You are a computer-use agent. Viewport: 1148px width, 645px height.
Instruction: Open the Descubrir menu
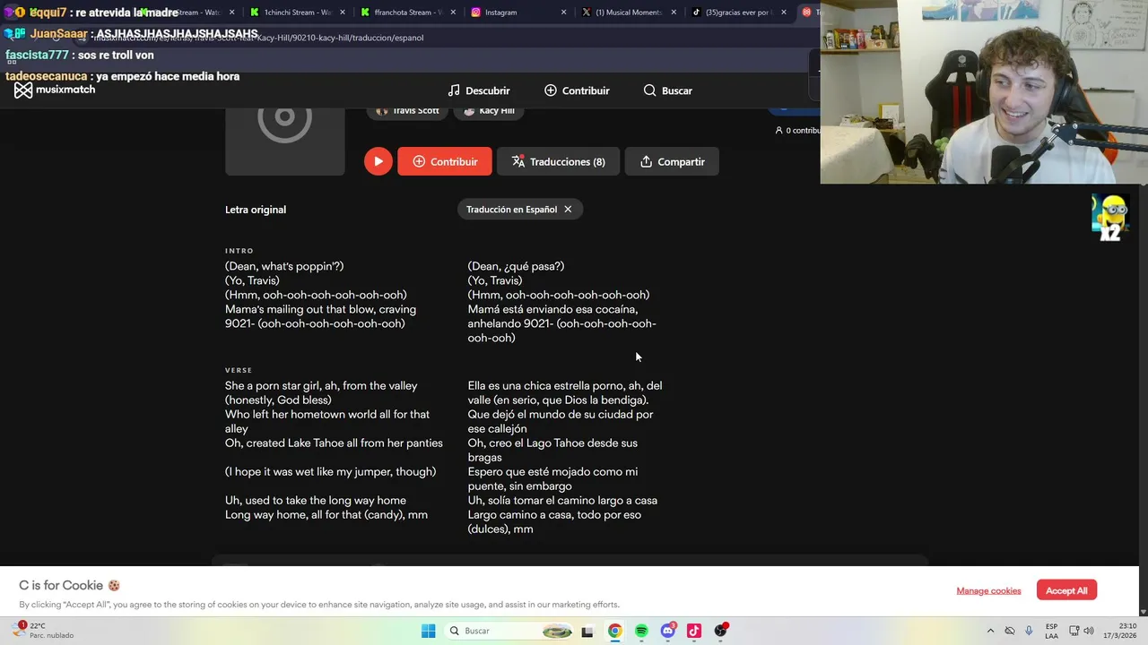[x=479, y=90]
